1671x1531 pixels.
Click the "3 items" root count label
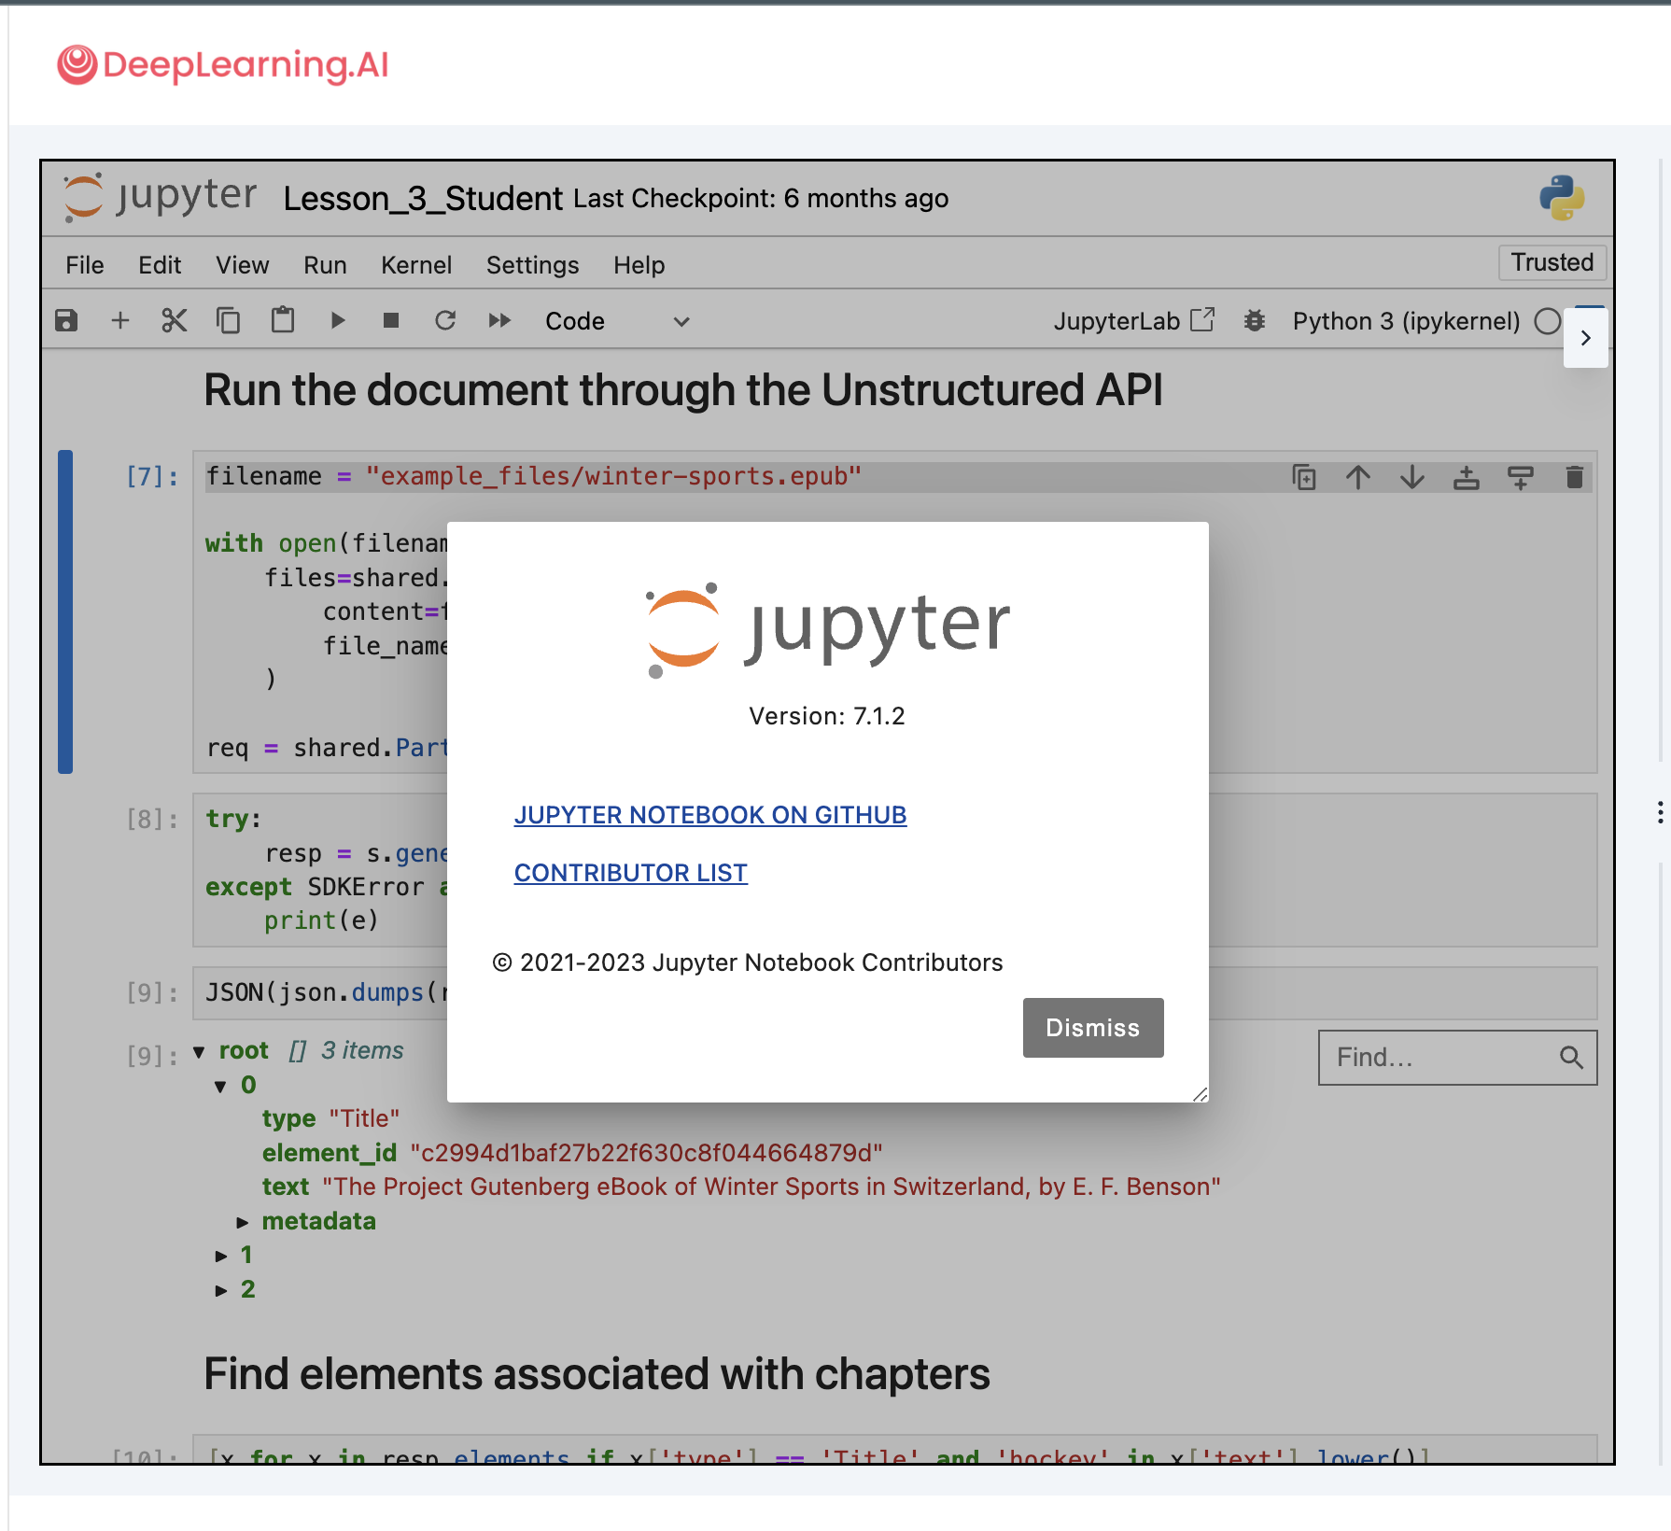pyautogui.click(x=362, y=1051)
